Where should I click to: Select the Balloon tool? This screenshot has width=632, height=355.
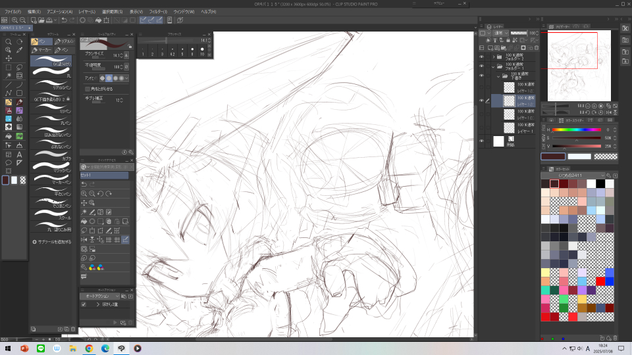pyautogui.click(x=8, y=162)
